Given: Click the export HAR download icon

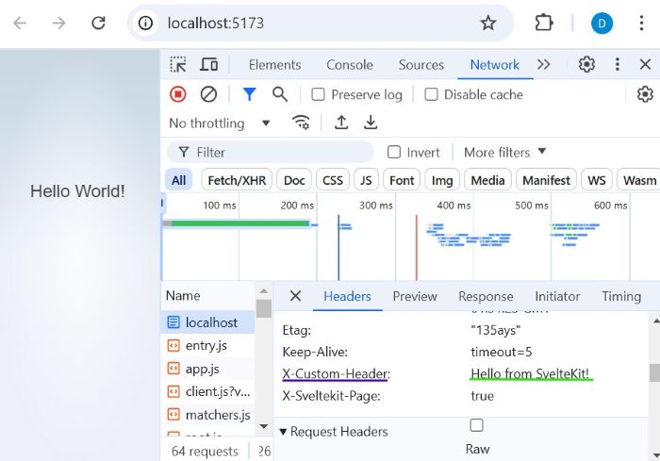Looking at the screenshot, I should tap(371, 123).
